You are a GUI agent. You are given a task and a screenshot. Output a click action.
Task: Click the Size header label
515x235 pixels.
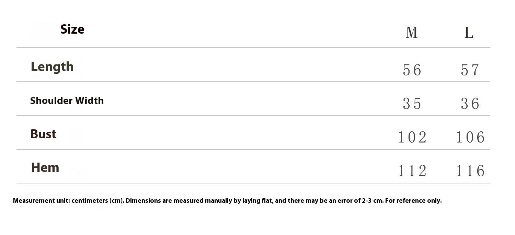coord(72,30)
